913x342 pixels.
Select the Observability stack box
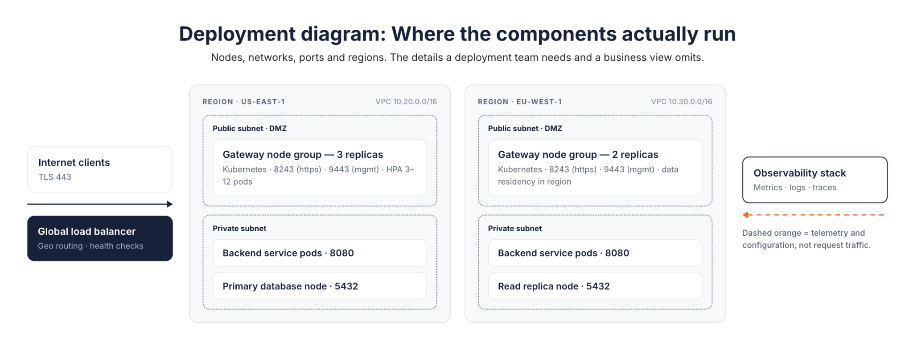[x=814, y=180]
